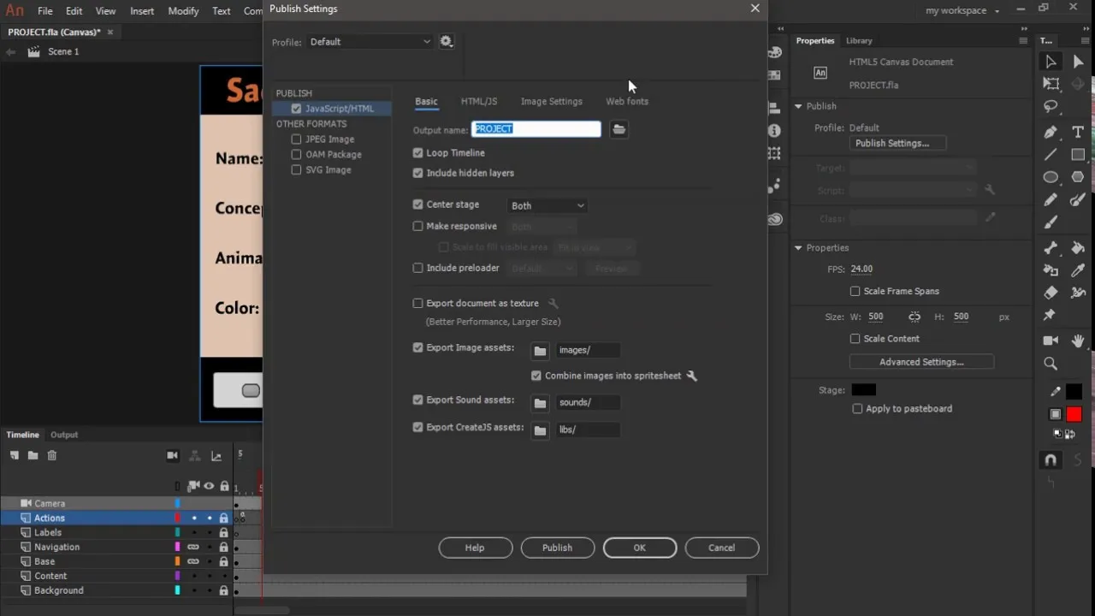Add a camera to the timeline

(172, 455)
